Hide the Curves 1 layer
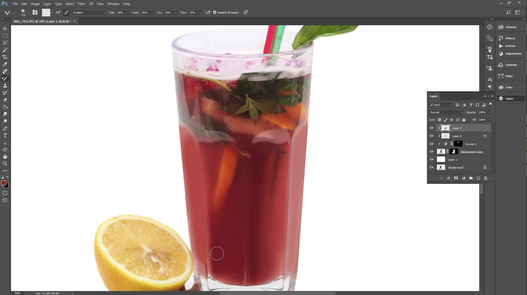This screenshot has height=295, width=527. pyautogui.click(x=431, y=144)
